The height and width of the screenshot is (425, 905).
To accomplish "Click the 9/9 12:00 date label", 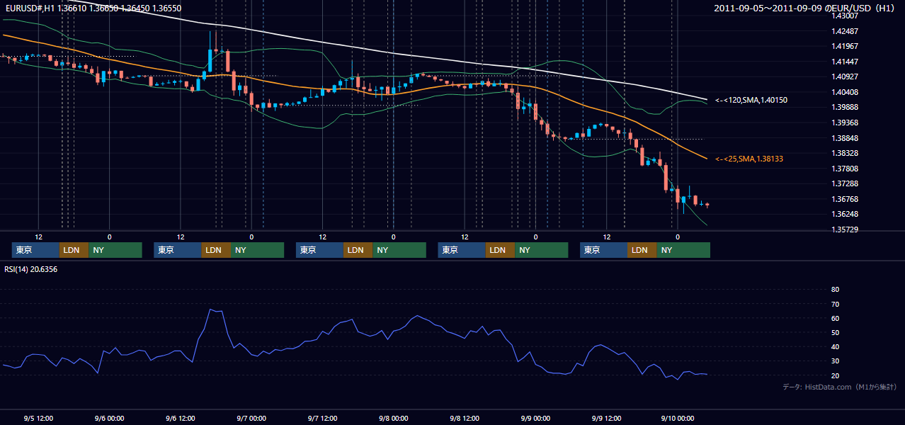I will coord(606,418).
